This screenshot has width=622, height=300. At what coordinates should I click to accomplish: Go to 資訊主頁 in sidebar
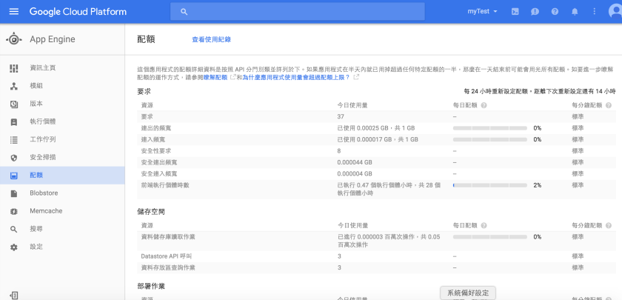pos(43,68)
